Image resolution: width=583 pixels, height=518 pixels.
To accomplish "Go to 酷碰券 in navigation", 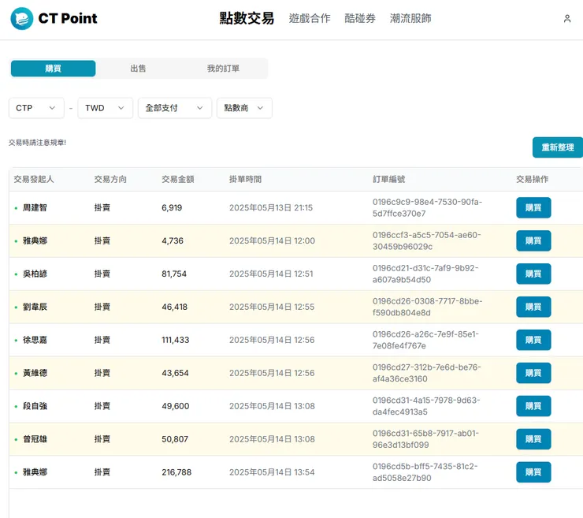I will tap(360, 19).
